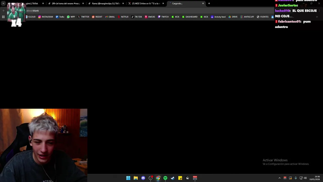323x182 pixels.
Task: Open the ANTISCUFF bookmark
Action: pos(247,17)
